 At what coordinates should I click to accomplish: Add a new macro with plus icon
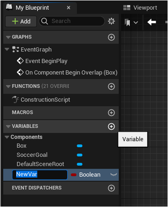point(111,113)
